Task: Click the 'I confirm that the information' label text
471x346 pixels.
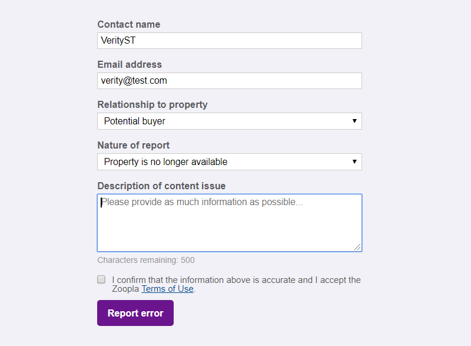Action: click(235, 280)
